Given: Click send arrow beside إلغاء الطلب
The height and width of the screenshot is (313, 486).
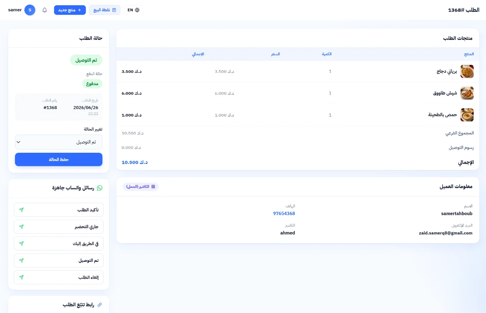Looking at the screenshot, I should [x=21, y=277].
